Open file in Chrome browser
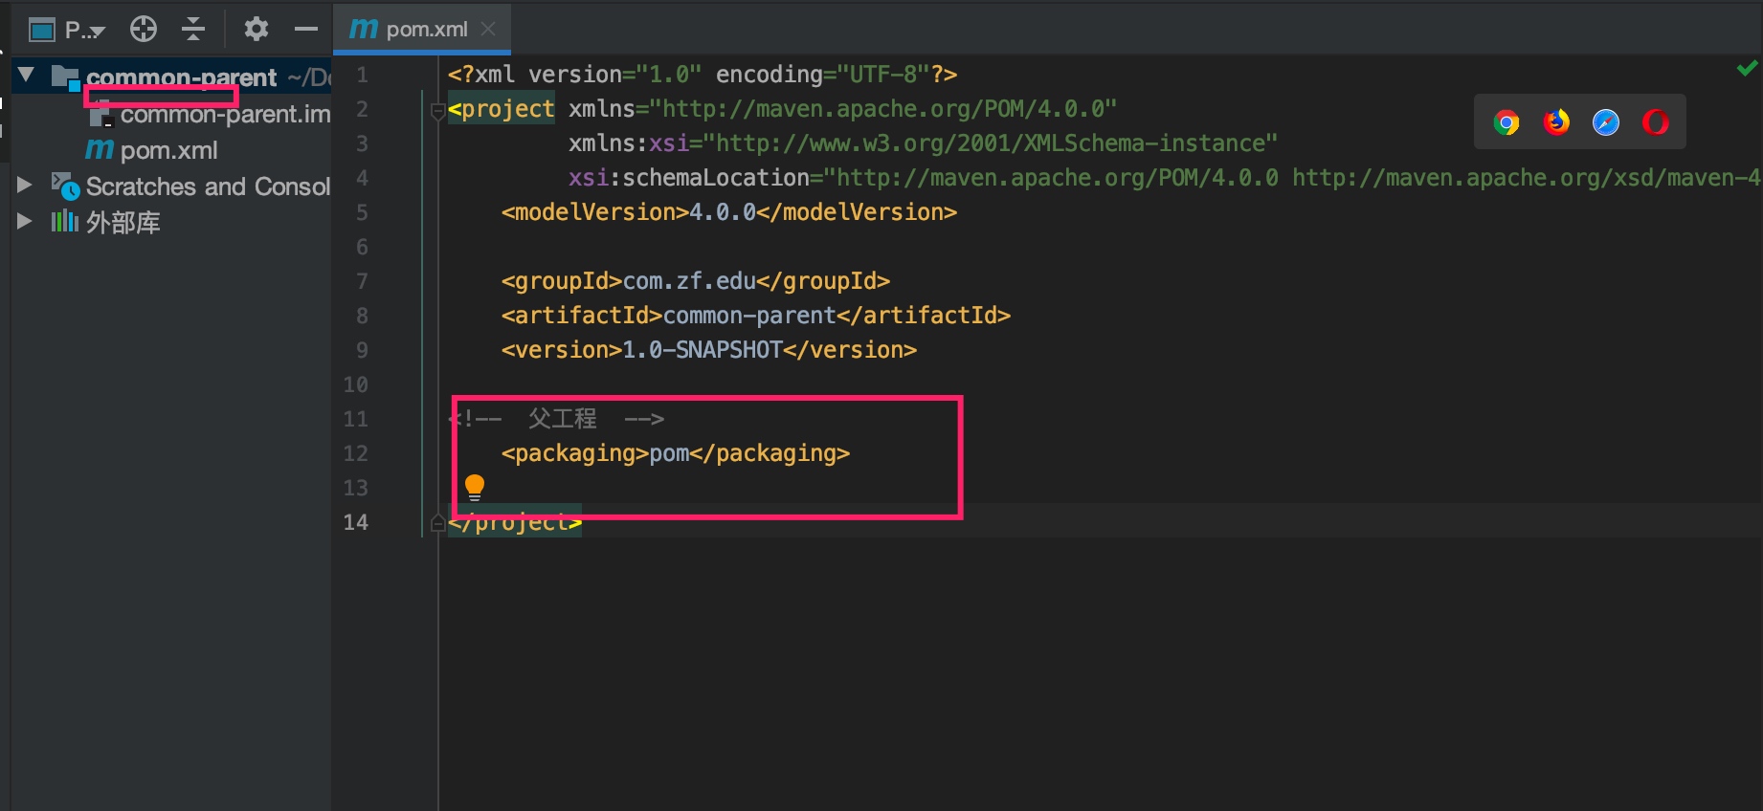Image resolution: width=1763 pixels, height=811 pixels. (x=1506, y=122)
